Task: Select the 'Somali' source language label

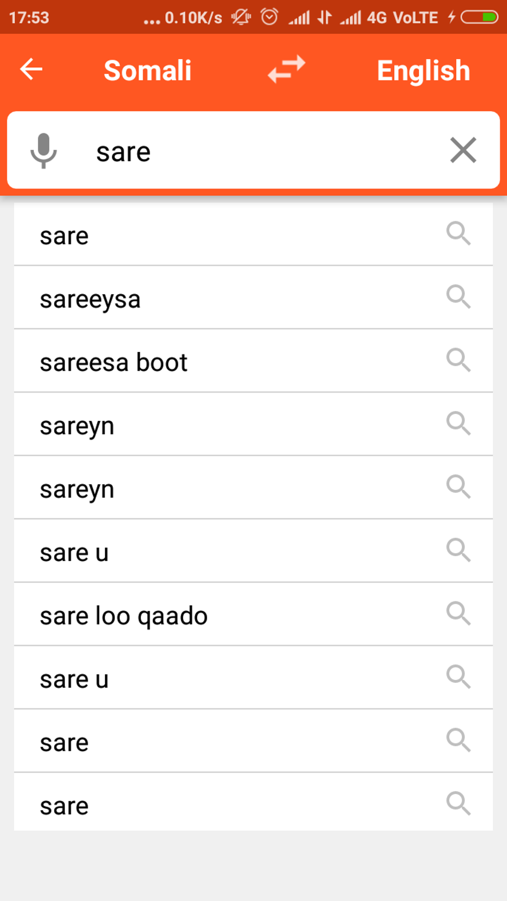Action: (x=147, y=70)
